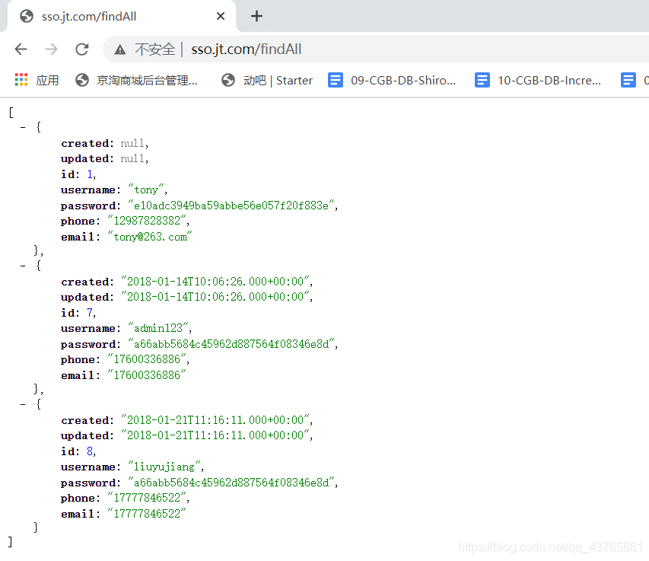Image resolution: width=649 pixels, height=561 pixels.
Task: Click the phone value "12987828382"
Action: tap(147, 221)
